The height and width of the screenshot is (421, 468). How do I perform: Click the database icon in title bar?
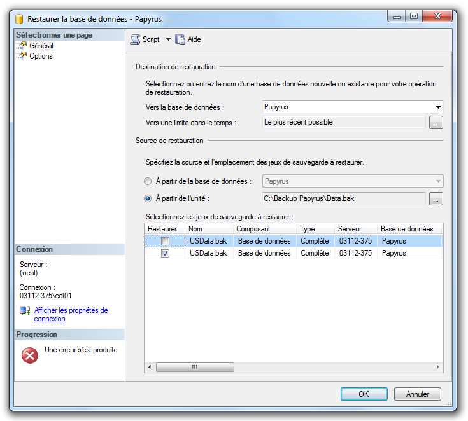[x=18, y=19]
